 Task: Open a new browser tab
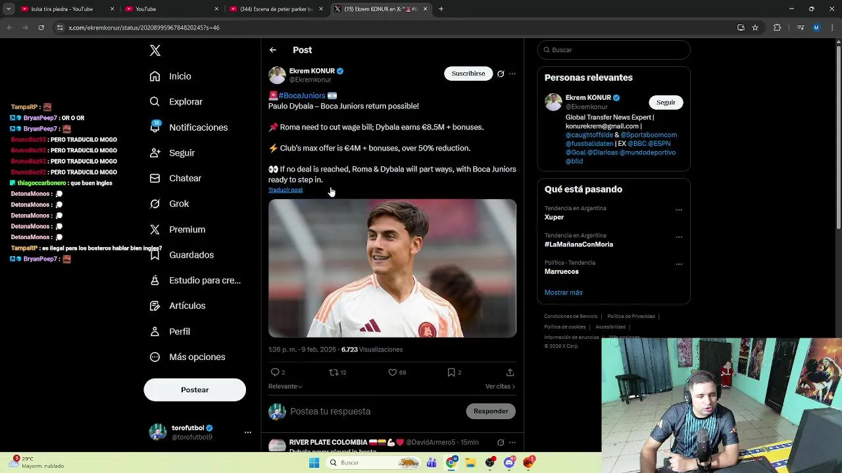click(441, 9)
